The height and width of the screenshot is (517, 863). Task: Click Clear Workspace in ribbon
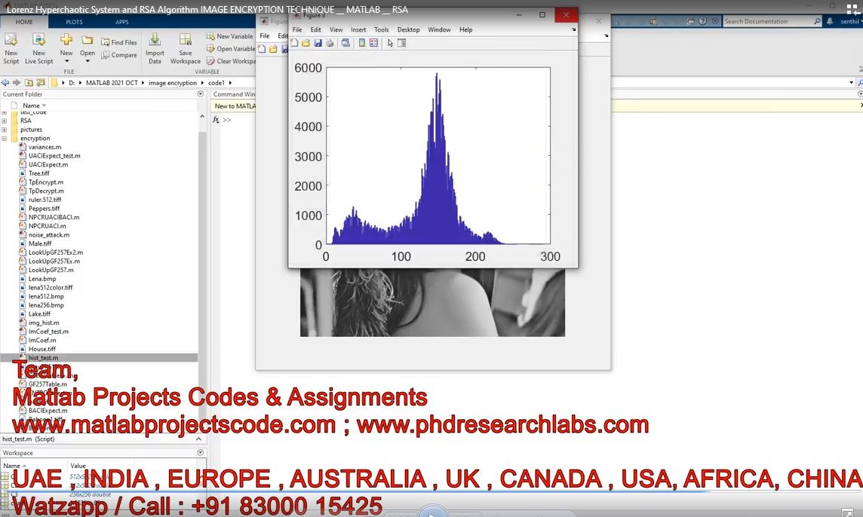click(x=231, y=61)
